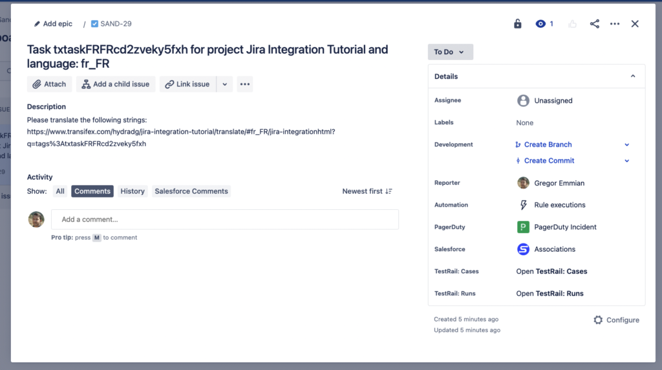Click the Salesforce Associations icon
The height and width of the screenshot is (370, 662).
(x=523, y=249)
